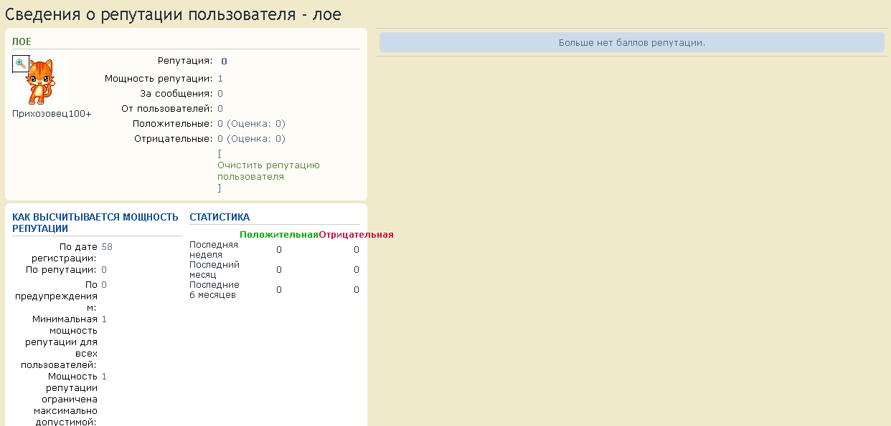
Task: Click the Прихозовец100+ user title
Action: [52, 113]
